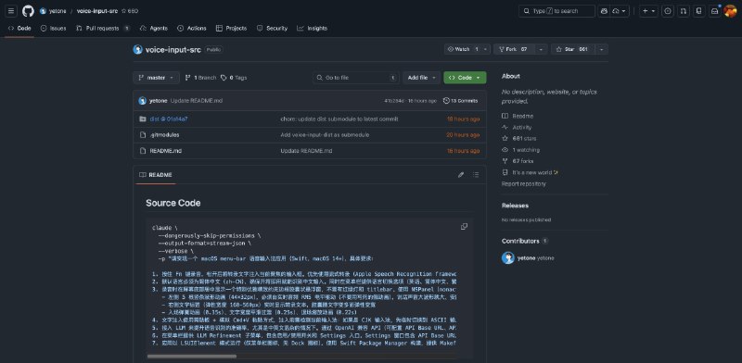Open the Readme link in About
742x363 pixels.
click(518, 117)
